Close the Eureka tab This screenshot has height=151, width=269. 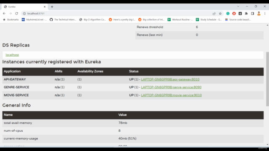45,7
